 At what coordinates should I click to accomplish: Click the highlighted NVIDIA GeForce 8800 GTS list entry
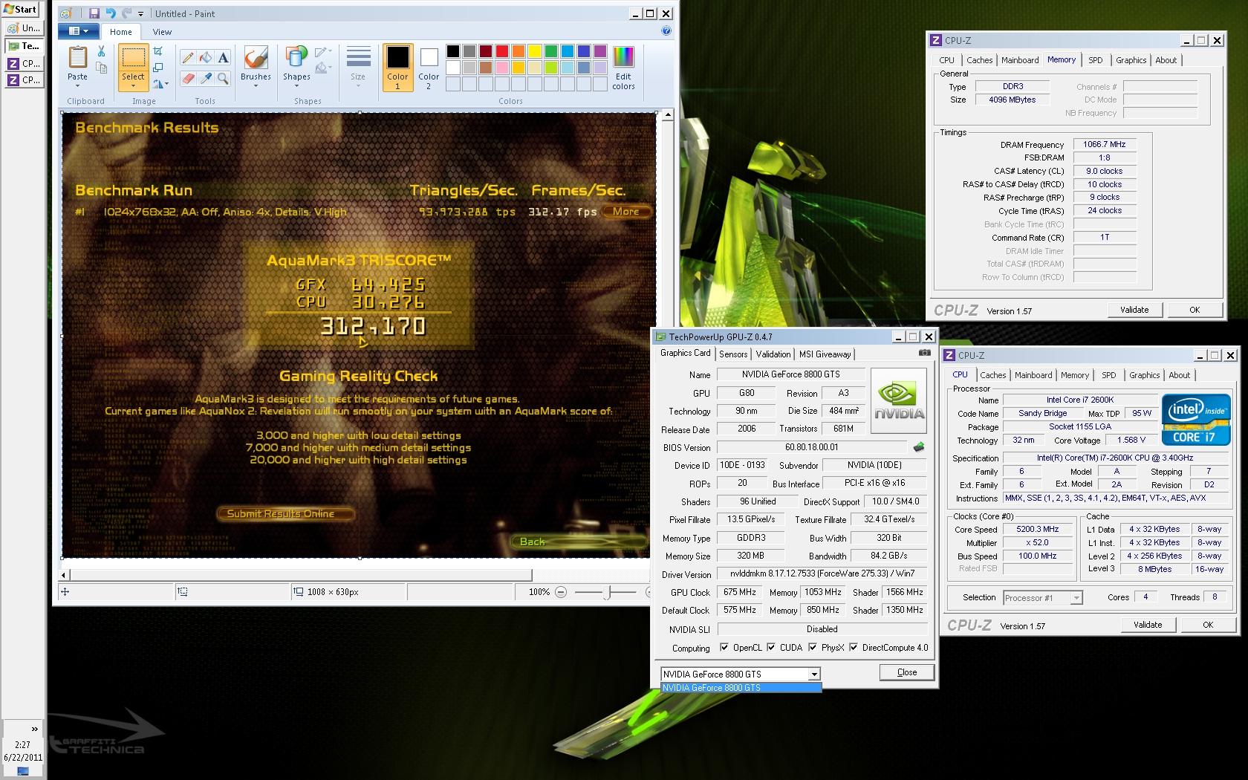coord(741,688)
